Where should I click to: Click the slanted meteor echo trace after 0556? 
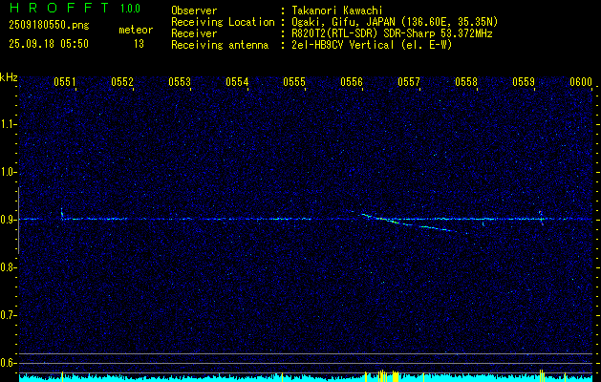point(406,223)
